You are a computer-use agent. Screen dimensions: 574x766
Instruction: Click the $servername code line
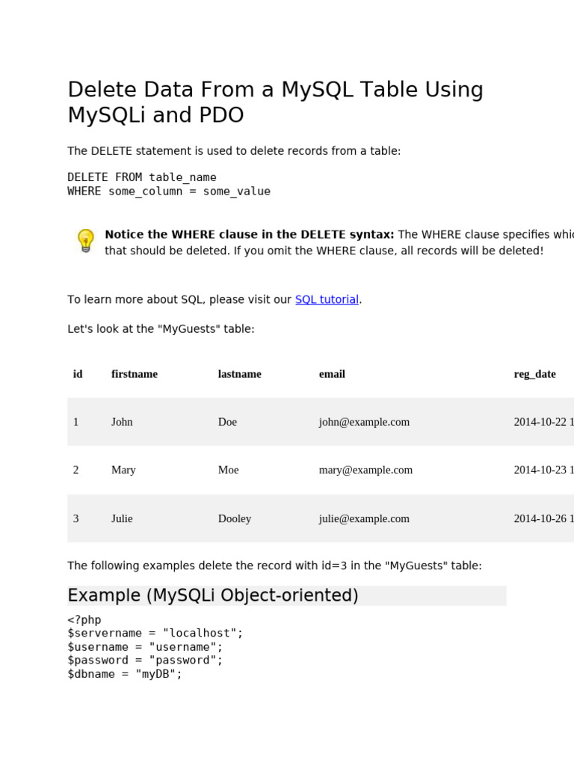(155, 633)
